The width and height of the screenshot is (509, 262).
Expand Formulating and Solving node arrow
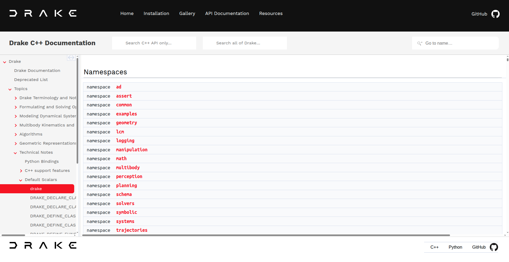(16, 107)
